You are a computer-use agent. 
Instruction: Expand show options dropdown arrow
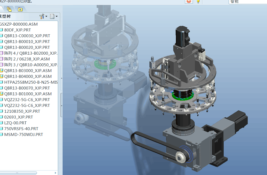click(57, 16)
